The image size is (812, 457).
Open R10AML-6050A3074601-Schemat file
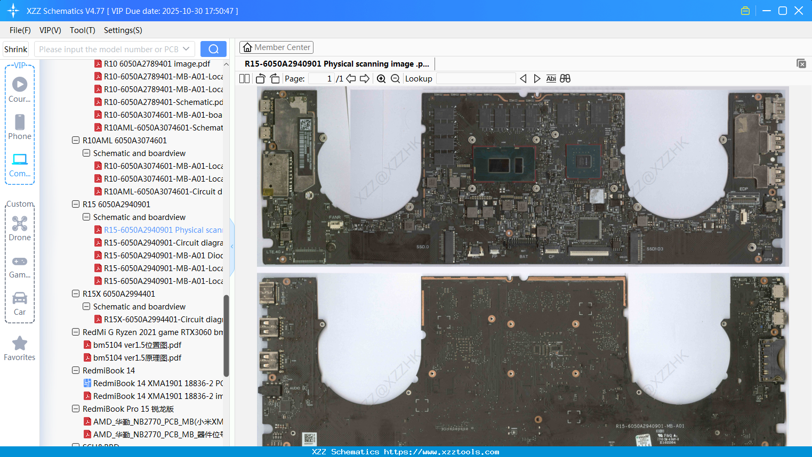(x=159, y=128)
